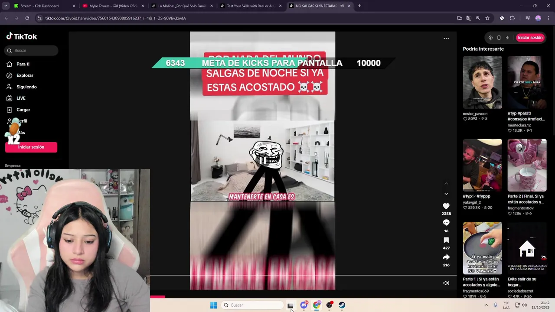This screenshot has height=312, width=555.
Task: Toggle video sound with speaker icon
Action: point(446,283)
